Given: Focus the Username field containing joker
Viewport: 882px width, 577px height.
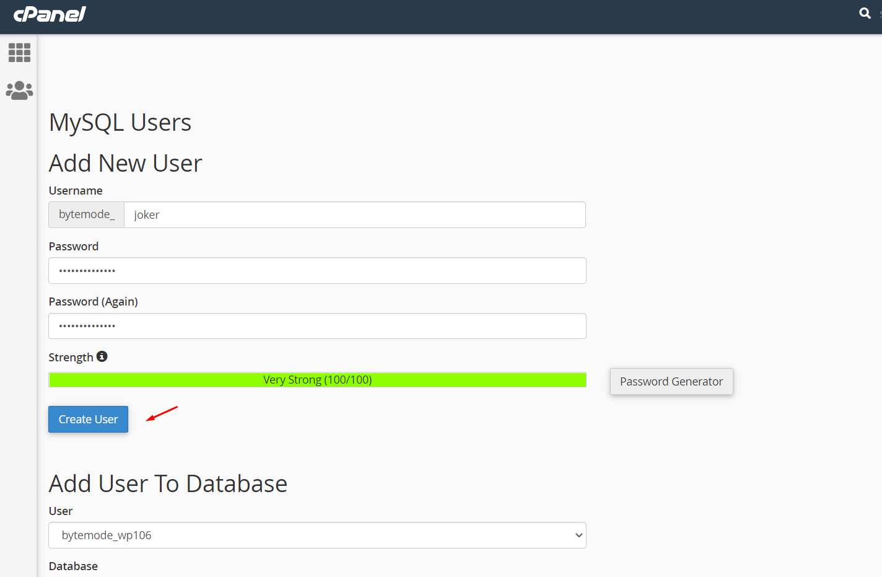Looking at the screenshot, I should (x=354, y=215).
